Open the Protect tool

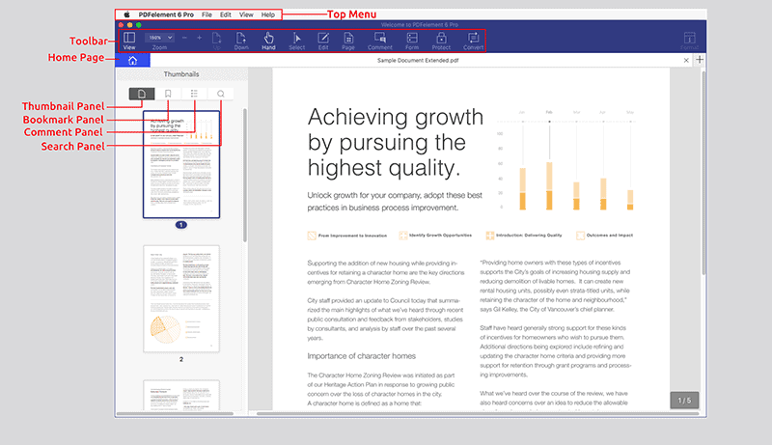point(441,41)
